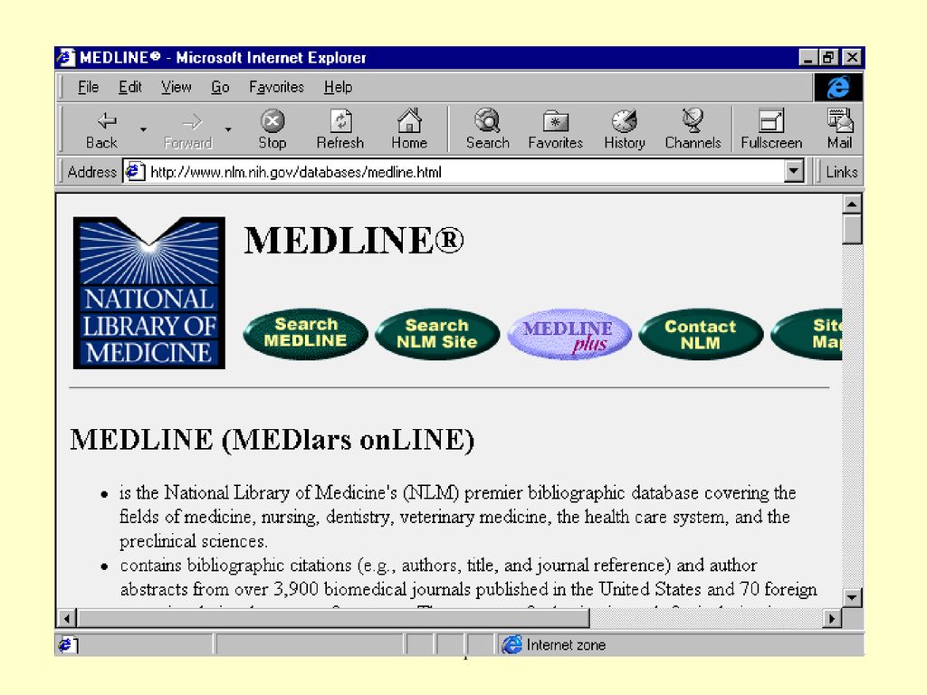Switch to Fullscreen view icon
The width and height of the screenshot is (927, 695).
pos(771,121)
